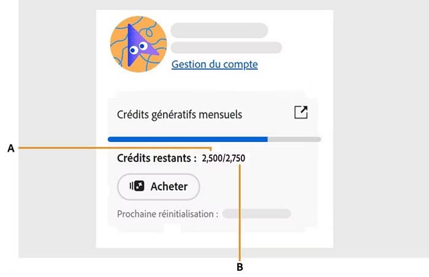Click the grey remaining portion of progress bar
The height and width of the screenshot is (277, 429).
point(294,139)
